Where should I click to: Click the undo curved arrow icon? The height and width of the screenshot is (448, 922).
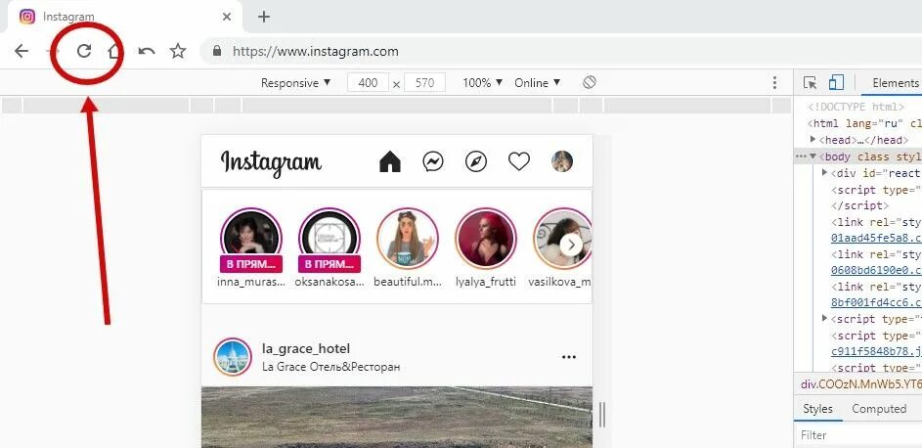[x=147, y=51]
